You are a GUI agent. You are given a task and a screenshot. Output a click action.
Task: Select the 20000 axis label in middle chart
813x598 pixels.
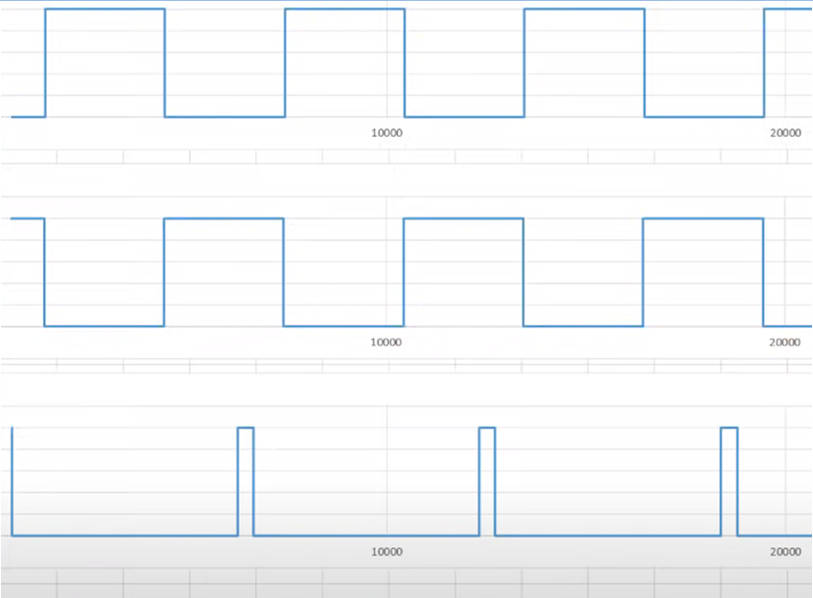(785, 342)
